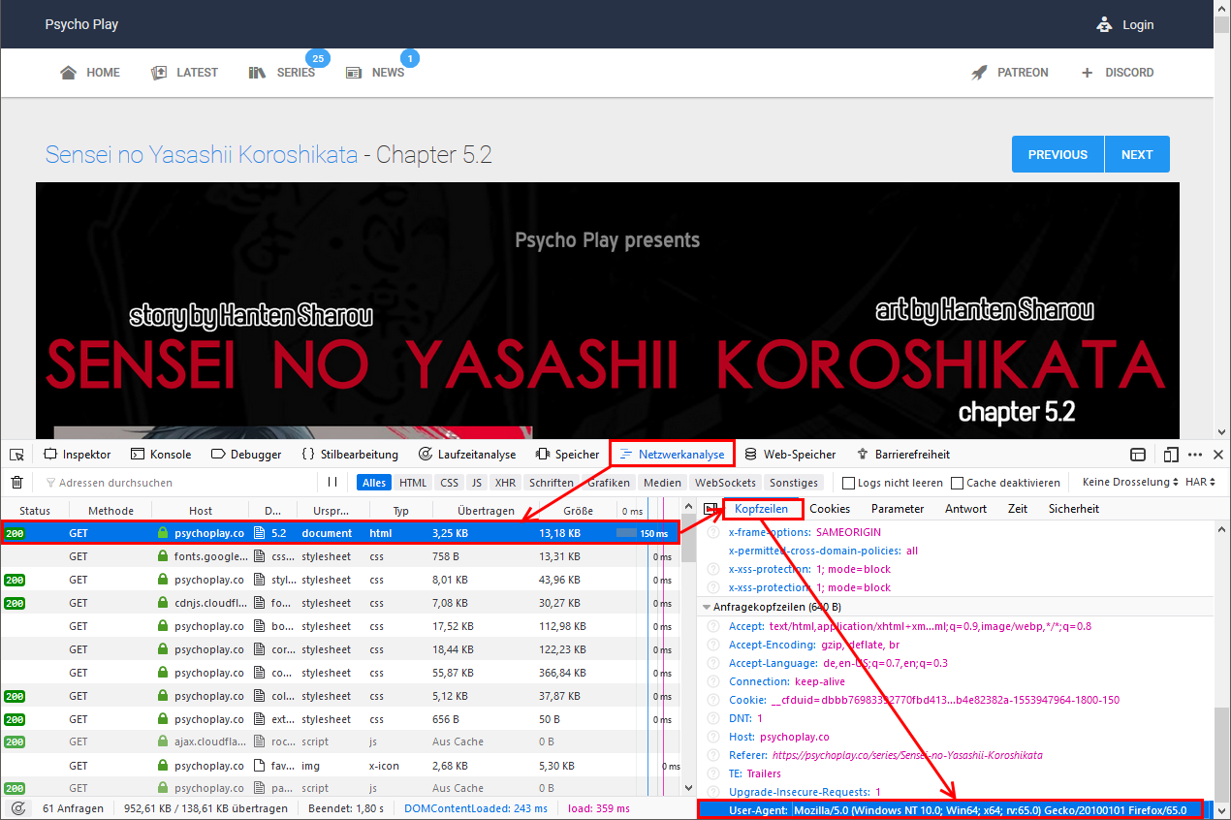This screenshot has height=820, width=1231.
Task: Click the HOME house icon
Action: pos(68,73)
